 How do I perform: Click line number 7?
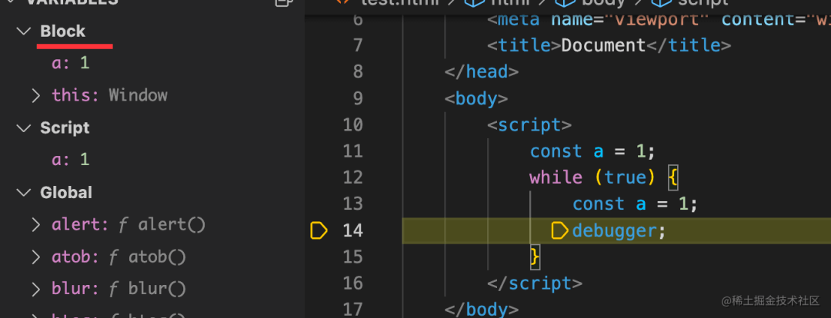tap(357, 45)
